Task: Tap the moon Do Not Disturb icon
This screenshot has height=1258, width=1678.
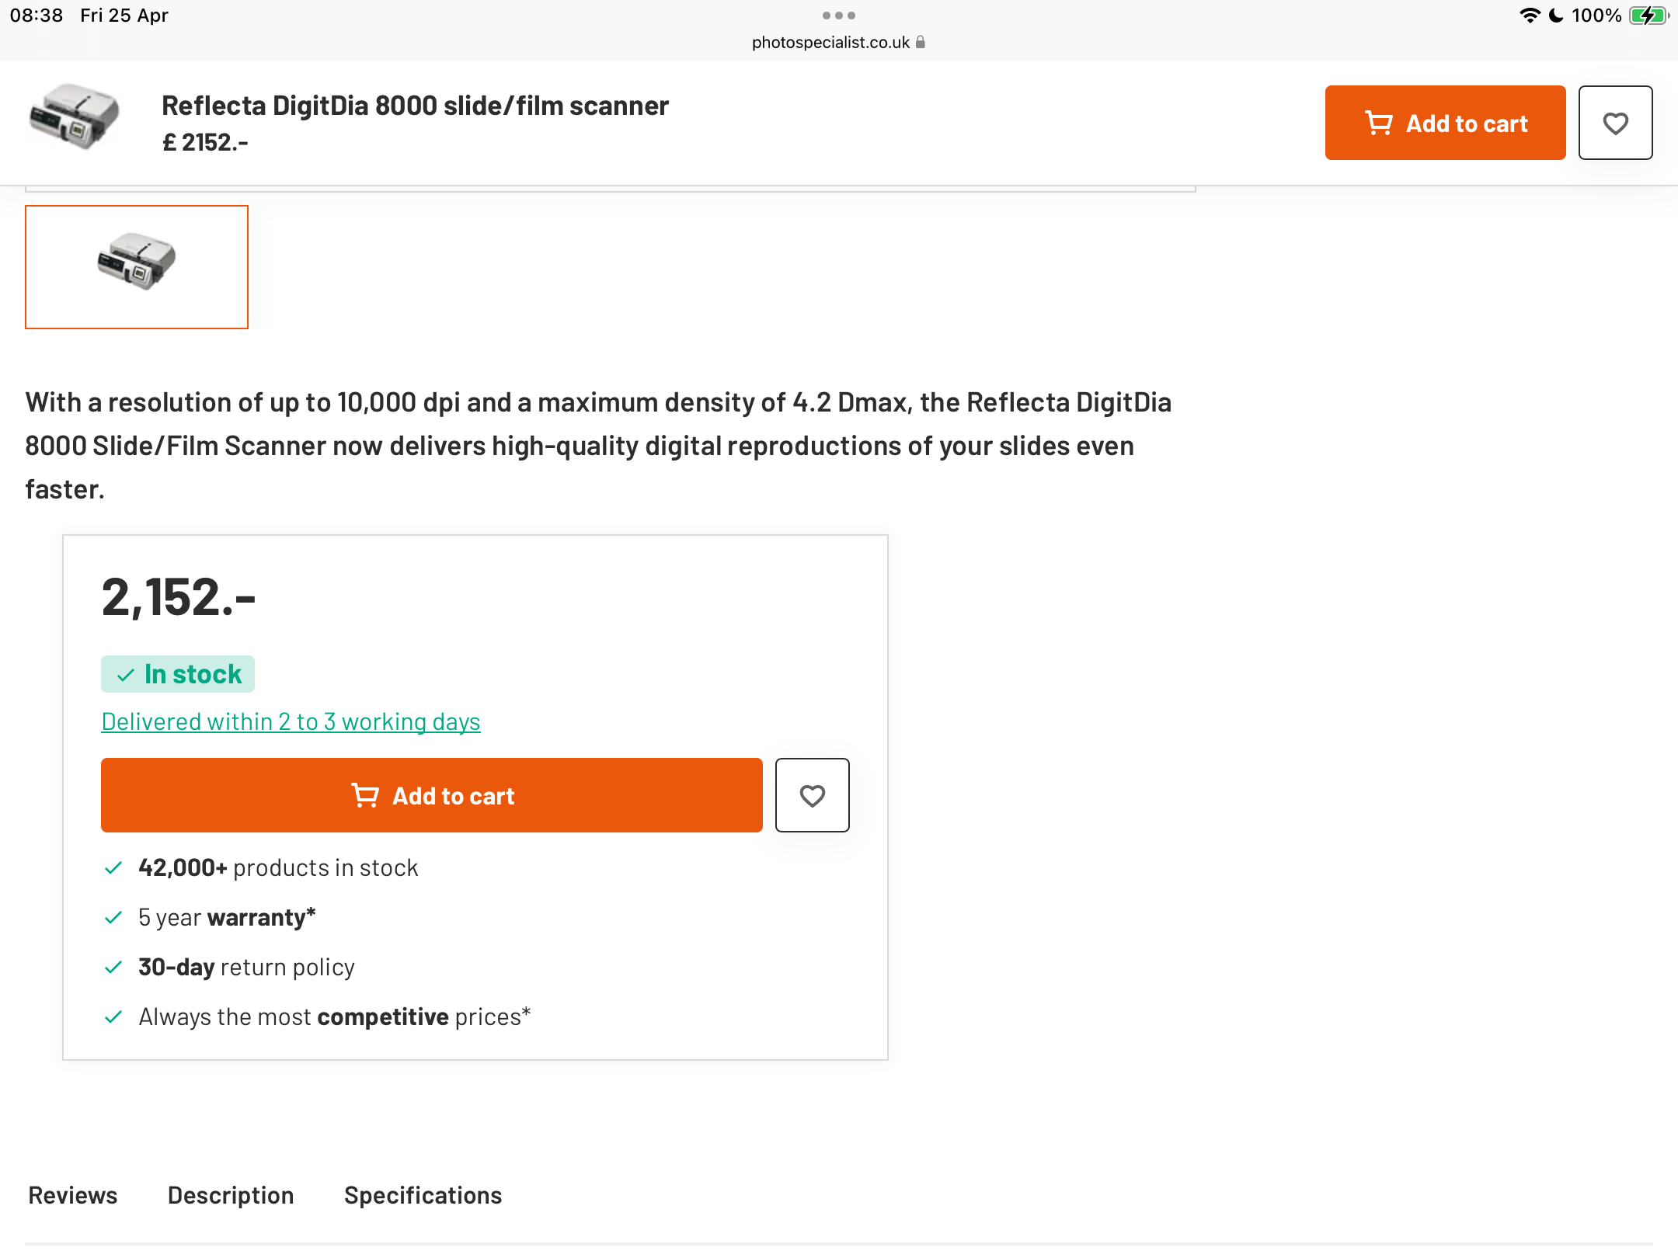Action: (x=1556, y=16)
